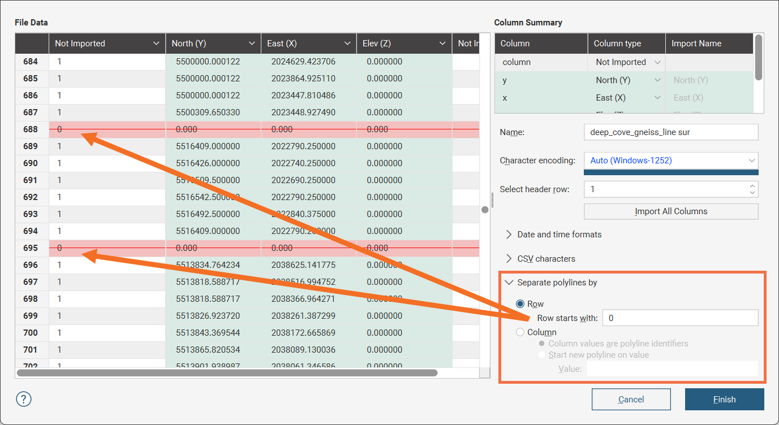779x425 pixels.
Task: Collapse Separate polylines by section
Action: coord(509,283)
